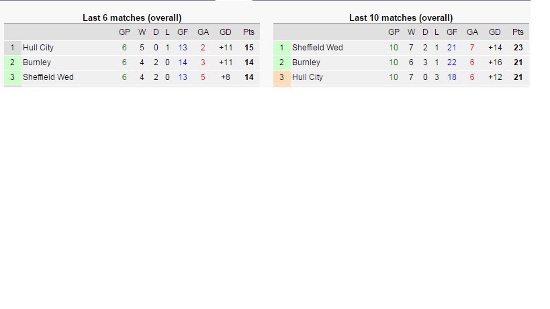Select Pts column header in Last 6 table

(x=248, y=32)
